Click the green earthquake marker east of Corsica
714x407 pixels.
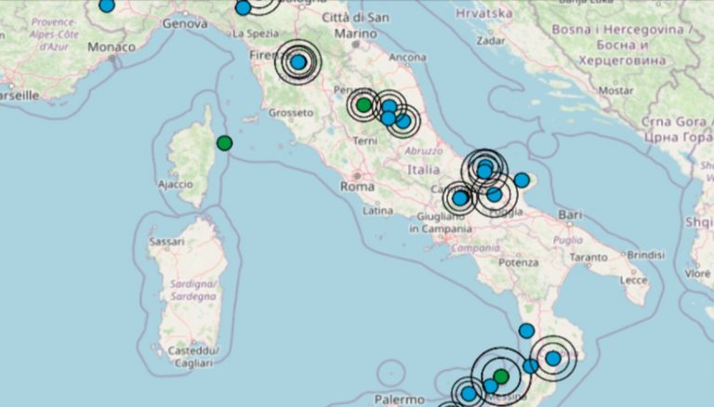pyautogui.click(x=224, y=143)
